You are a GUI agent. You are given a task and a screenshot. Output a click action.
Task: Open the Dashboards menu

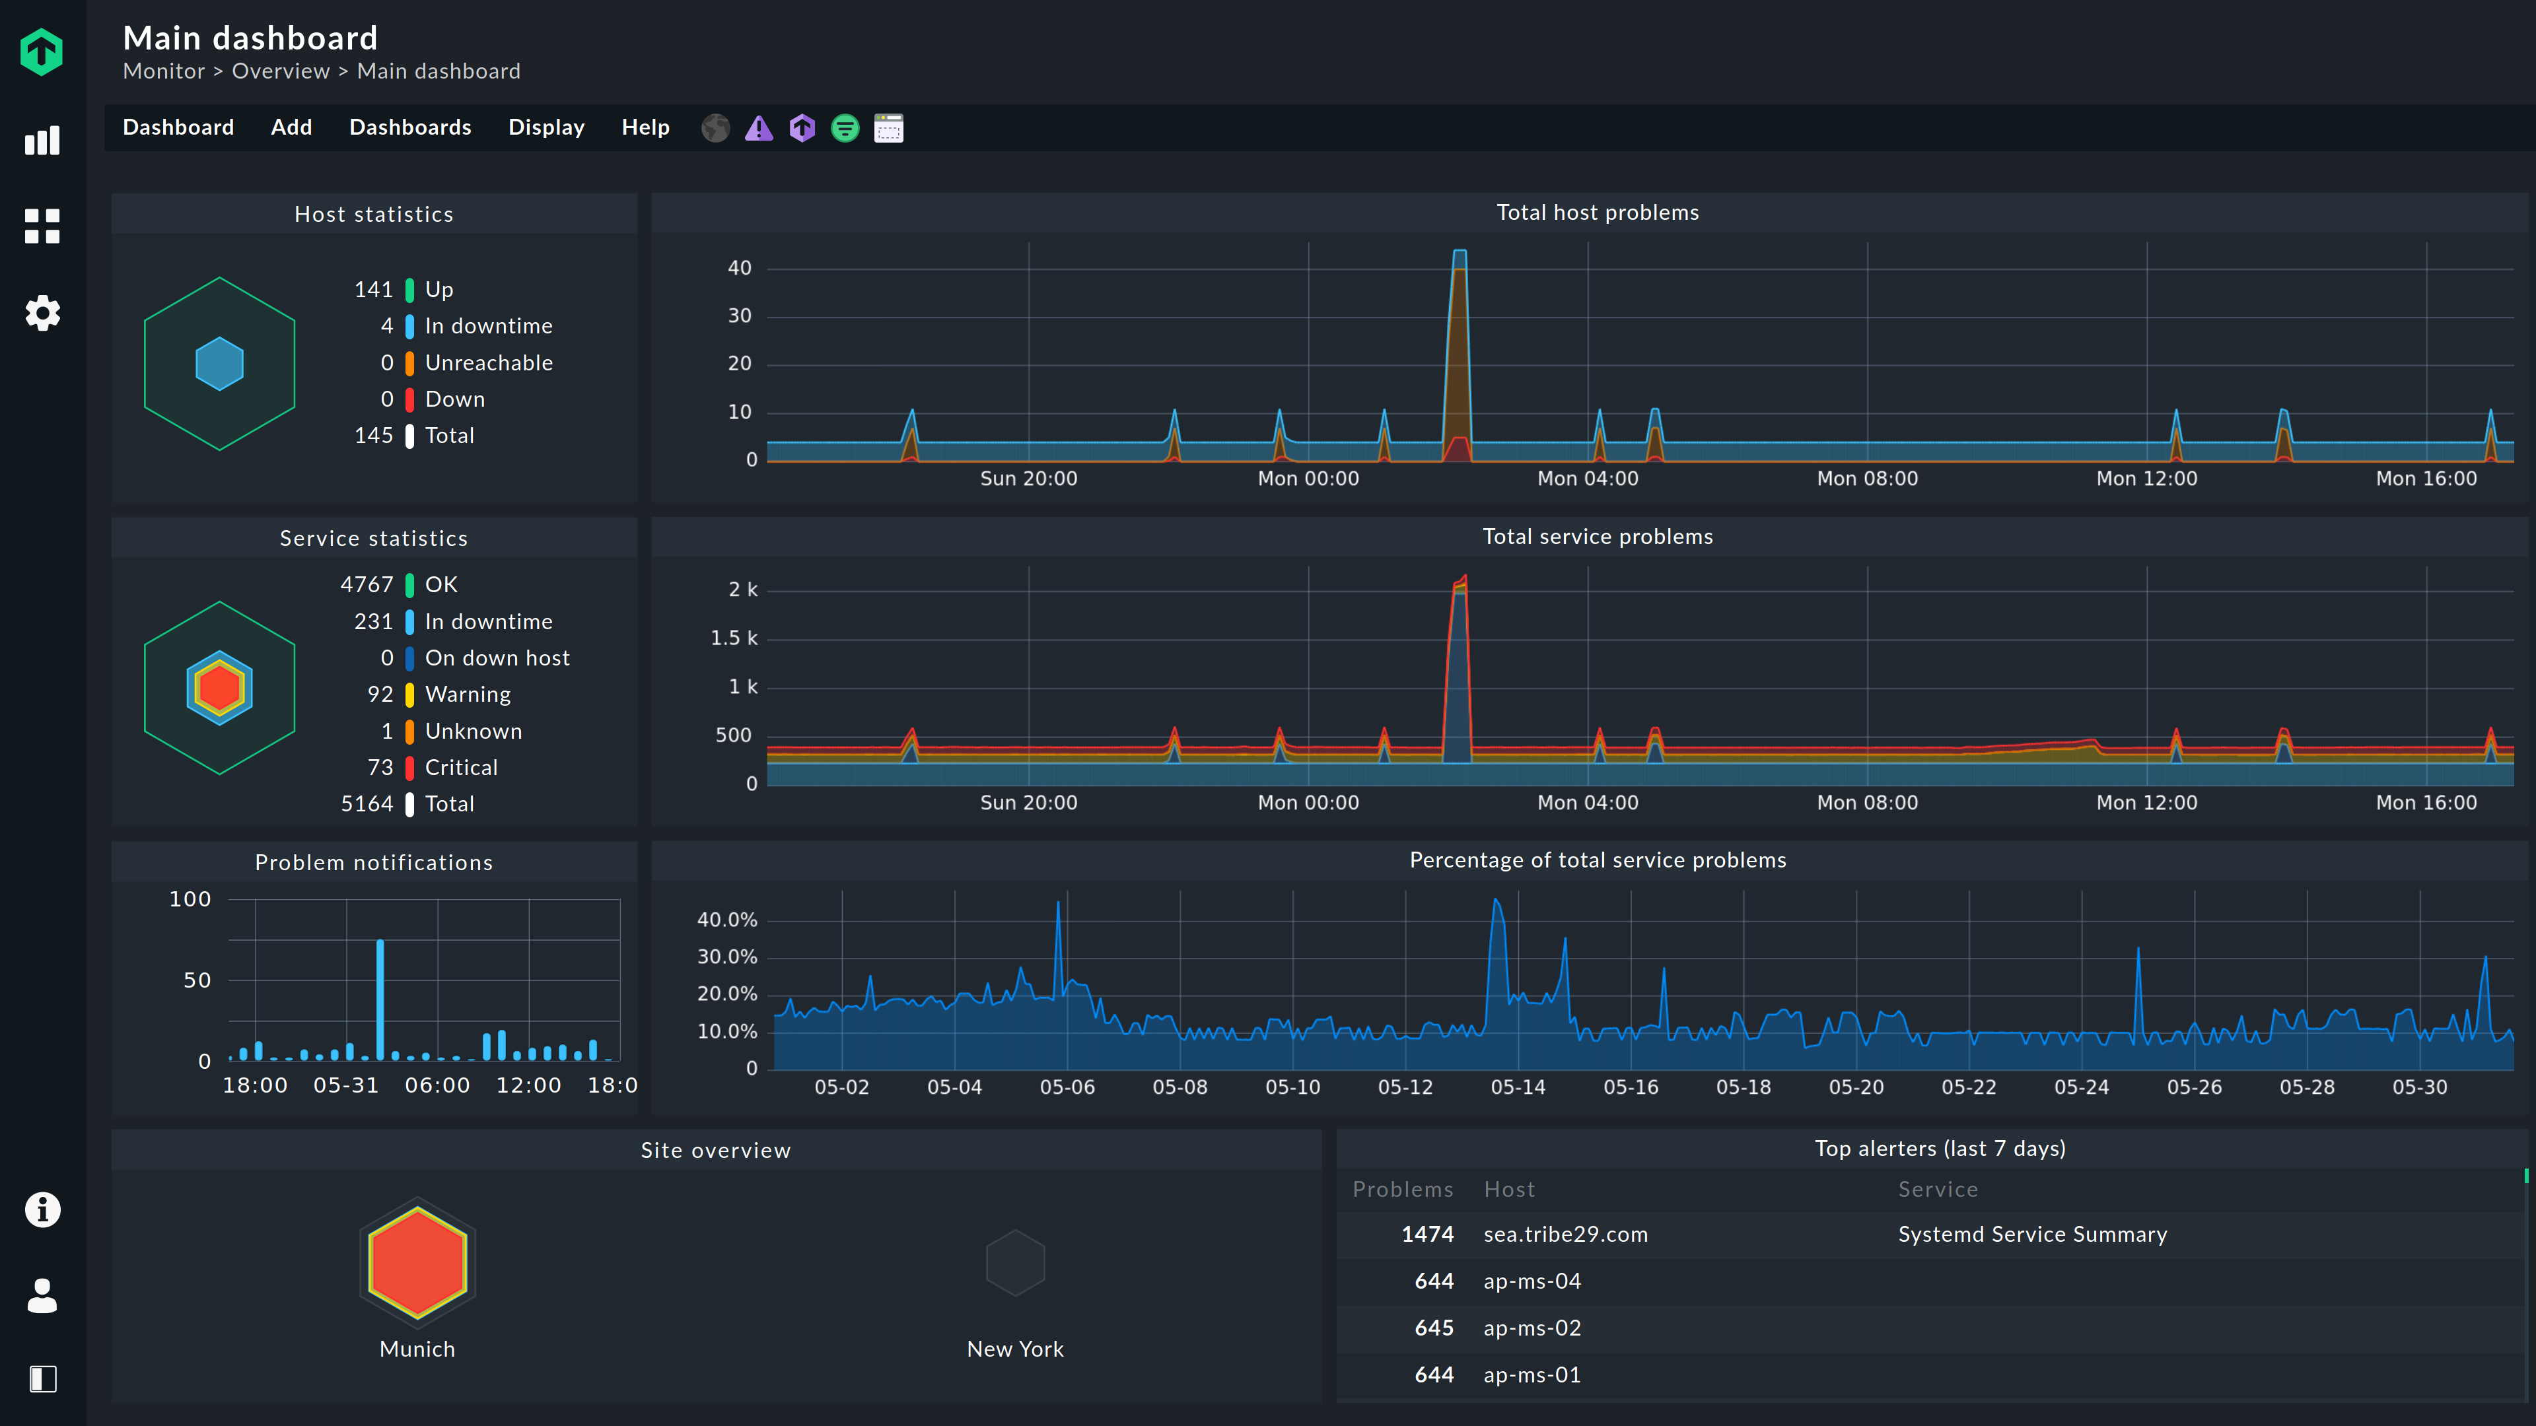click(x=411, y=127)
